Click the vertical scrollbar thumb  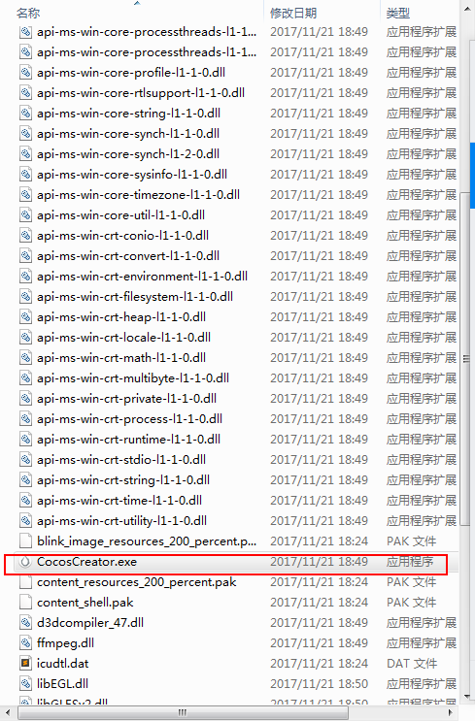point(466,359)
